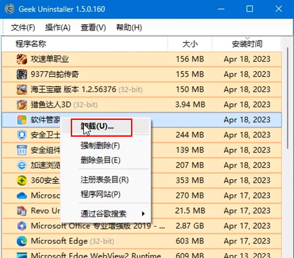This screenshot has height=258, width=294.
Task: Select the Microsoft Office 专业增强版 2019 row name
Action: [98, 226]
